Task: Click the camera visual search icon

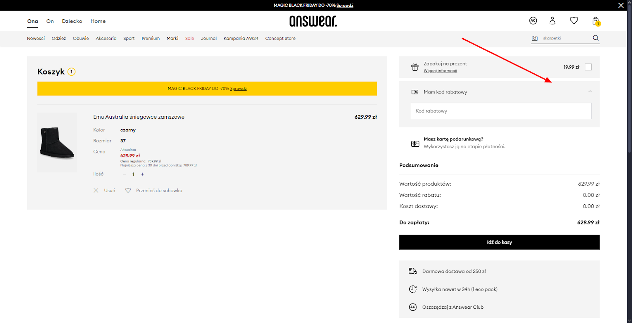Action: click(534, 38)
